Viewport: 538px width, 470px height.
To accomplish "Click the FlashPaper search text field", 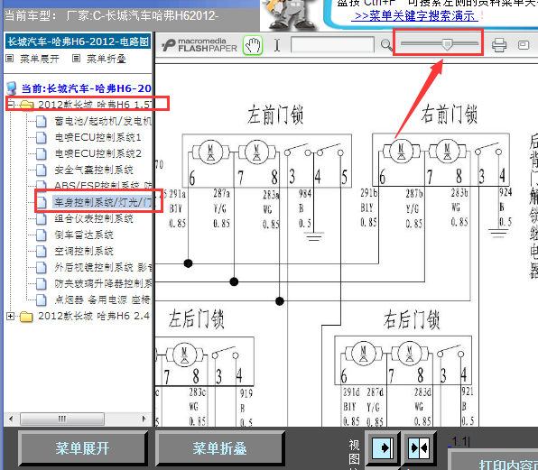I will [x=332, y=44].
